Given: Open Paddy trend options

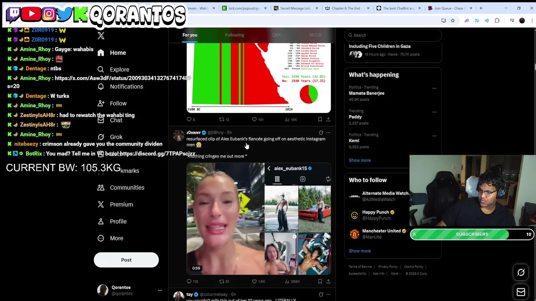Looking at the screenshot, I should point(434,112).
